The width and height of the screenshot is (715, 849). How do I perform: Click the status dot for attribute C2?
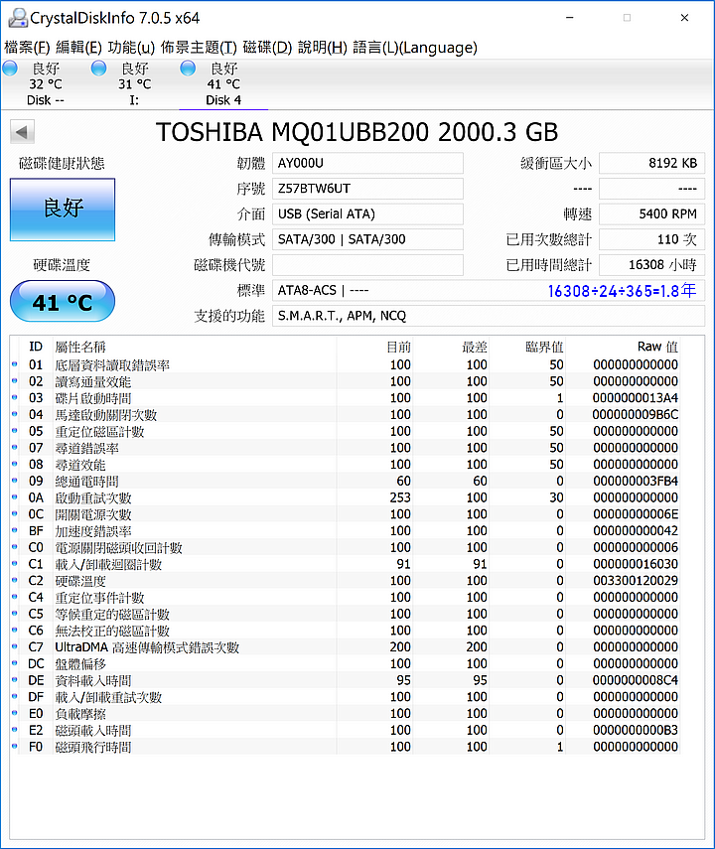click(x=15, y=581)
